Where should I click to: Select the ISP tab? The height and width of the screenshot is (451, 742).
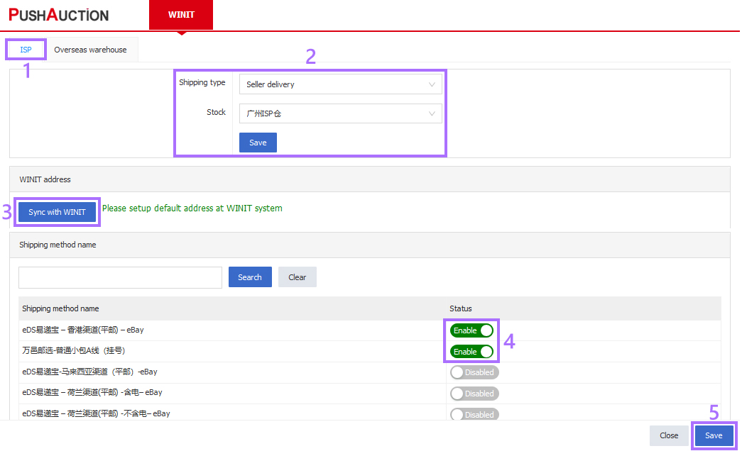coord(26,49)
